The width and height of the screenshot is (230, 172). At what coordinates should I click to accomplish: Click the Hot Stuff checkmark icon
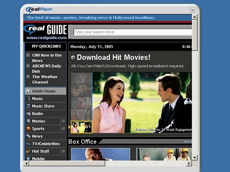click(x=28, y=151)
